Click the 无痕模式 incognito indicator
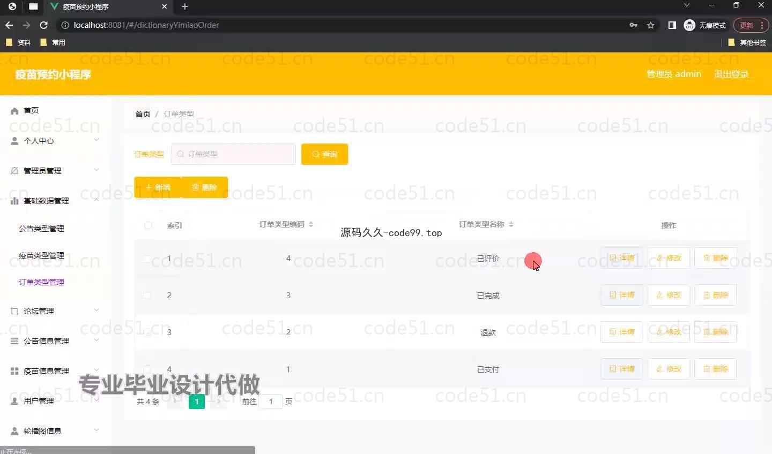Screen dimensions: 772x454 [x=705, y=25]
